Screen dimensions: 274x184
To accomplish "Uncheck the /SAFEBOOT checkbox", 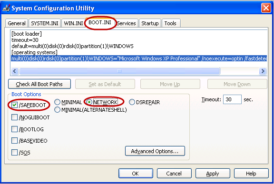I will pyautogui.click(x=14, y=105).
